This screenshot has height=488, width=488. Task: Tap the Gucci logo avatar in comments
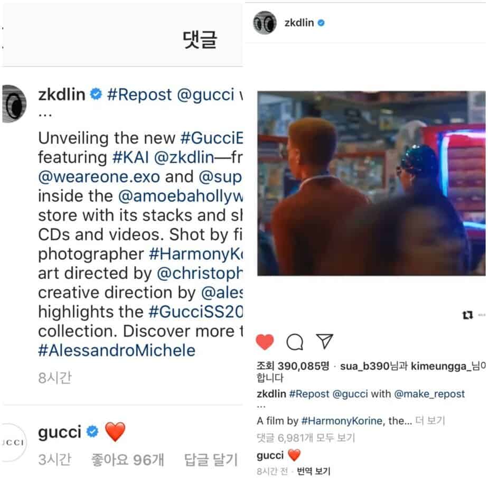pos(13,443)
